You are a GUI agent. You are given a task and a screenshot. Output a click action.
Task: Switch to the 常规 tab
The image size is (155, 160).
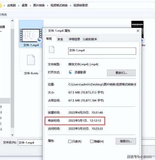[x=49, y=39]
